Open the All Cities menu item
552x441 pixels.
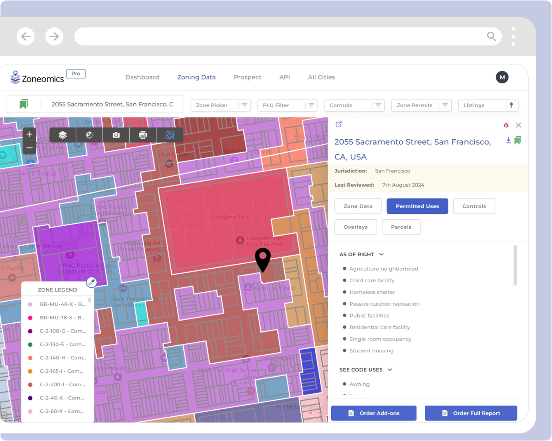[321, 77]
